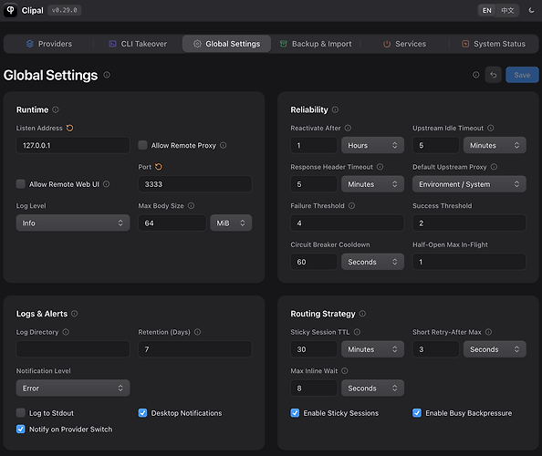Toggle dark mode moon icon
Viewport: 542px width, 456px height.
point(531,10)
